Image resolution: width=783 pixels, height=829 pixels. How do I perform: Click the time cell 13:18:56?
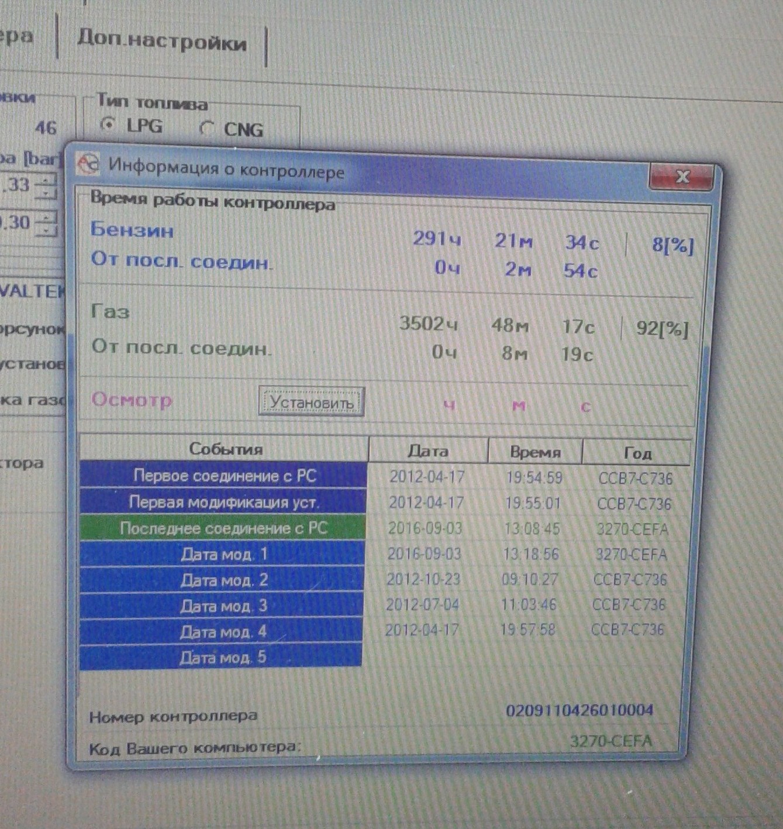pyautogui.click(x=531, y=554)
